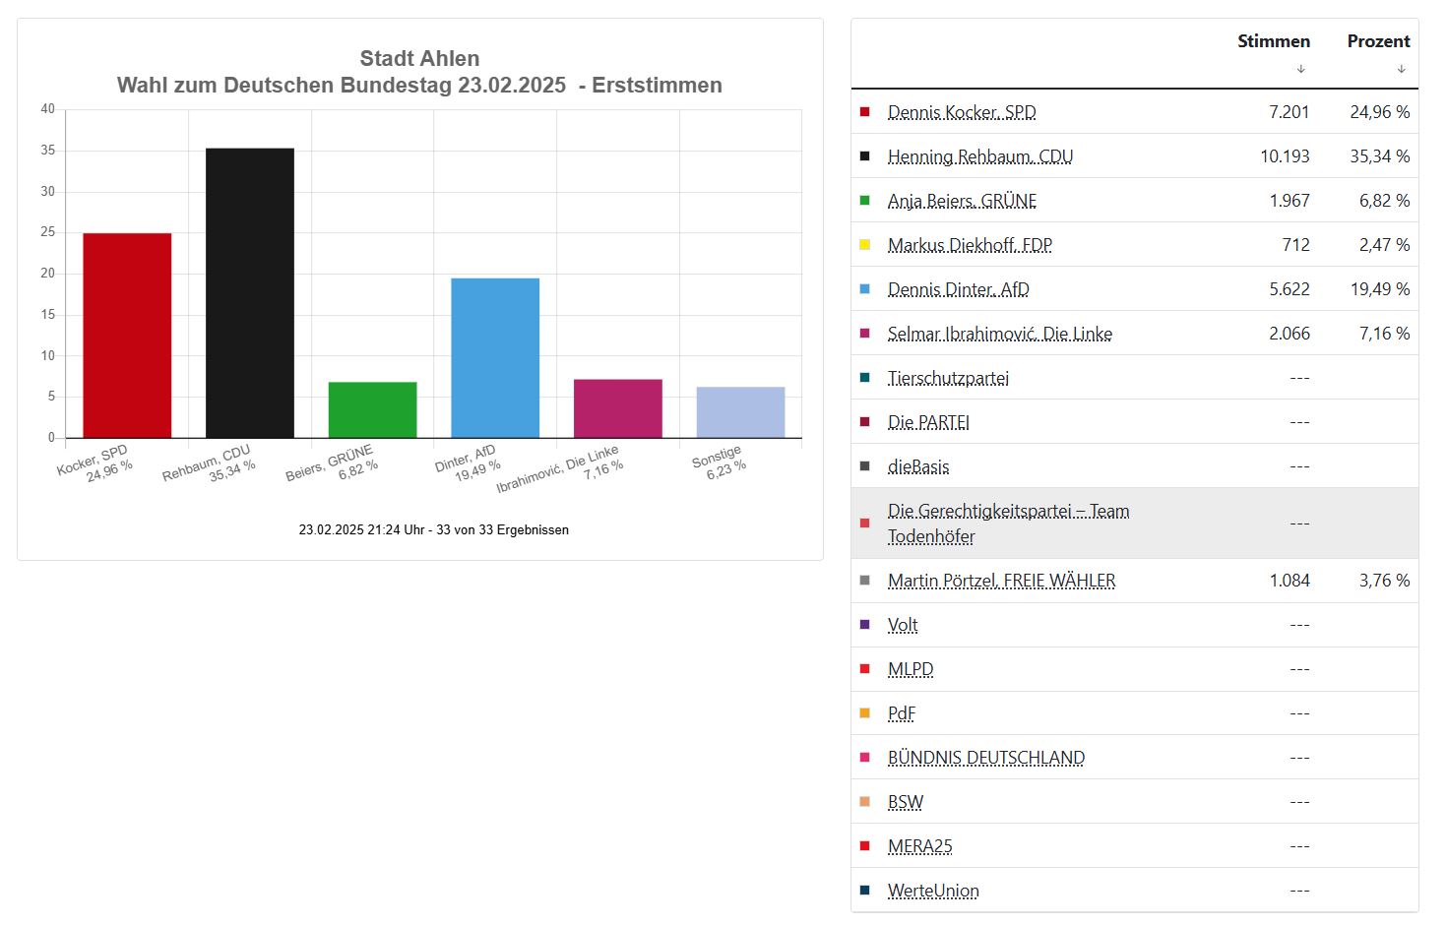
Task: Click the Stimmen column header
Action: tap(1274, 41)
